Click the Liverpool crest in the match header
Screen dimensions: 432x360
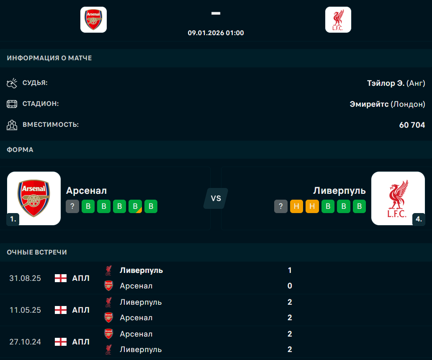[x=338, y=20]
